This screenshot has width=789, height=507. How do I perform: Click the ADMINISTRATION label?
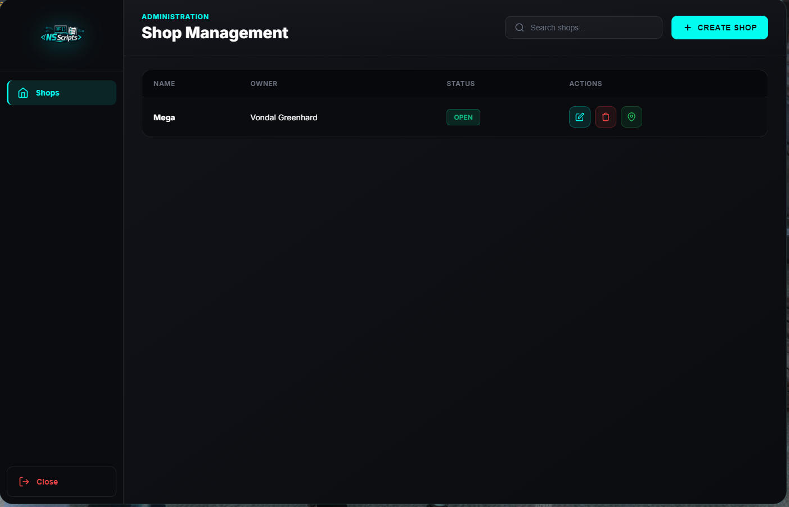pyautogui.click(x=175, y=17)
